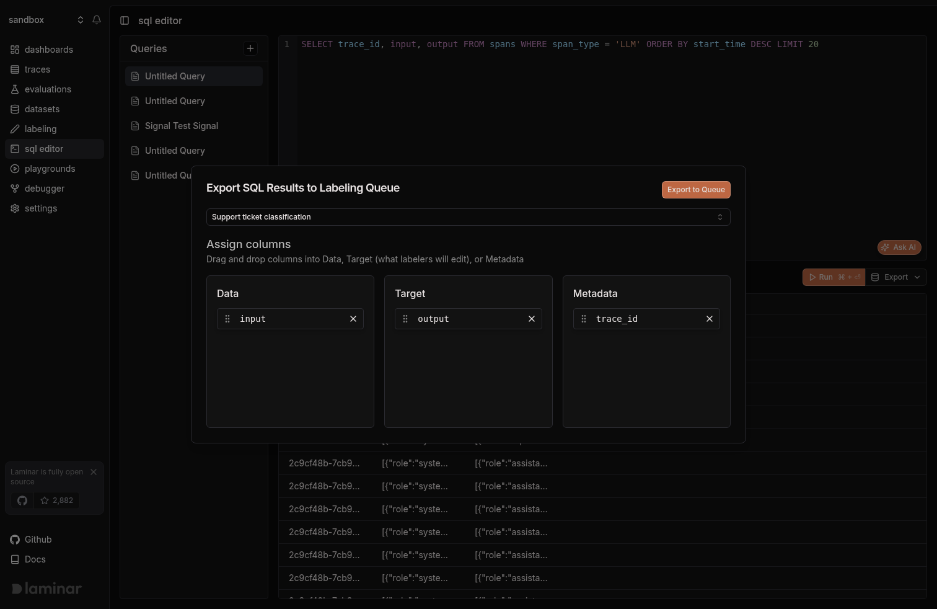Click the Signal Test Signal file icon
This screenshot has width=937, height=609.
pyautogui.click(x=135, y=126)
